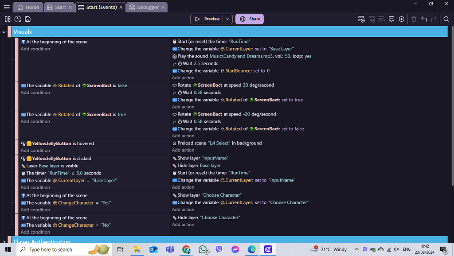454x256 pixels.
Task: Add a comment event icon
Action: tap(391, 19)
